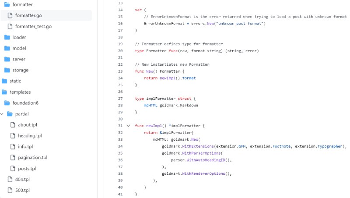This screenshot has width=350, height=198.
Task: Click 'WithParserOptions' on line 35
Action: 201,153
